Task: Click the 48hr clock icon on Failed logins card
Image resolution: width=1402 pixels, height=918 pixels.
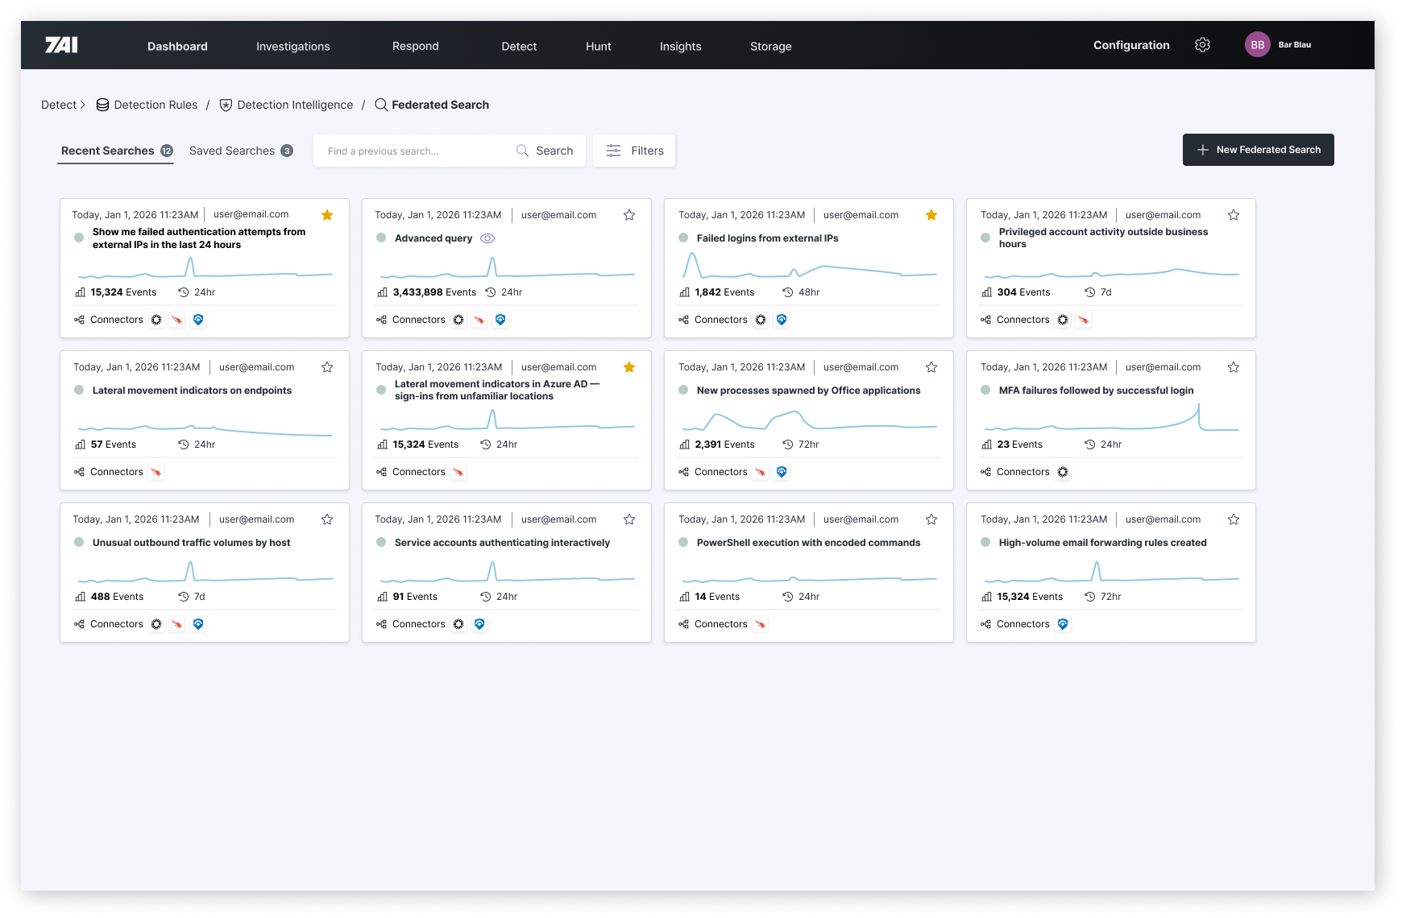Action: click(x=788, y=292)
